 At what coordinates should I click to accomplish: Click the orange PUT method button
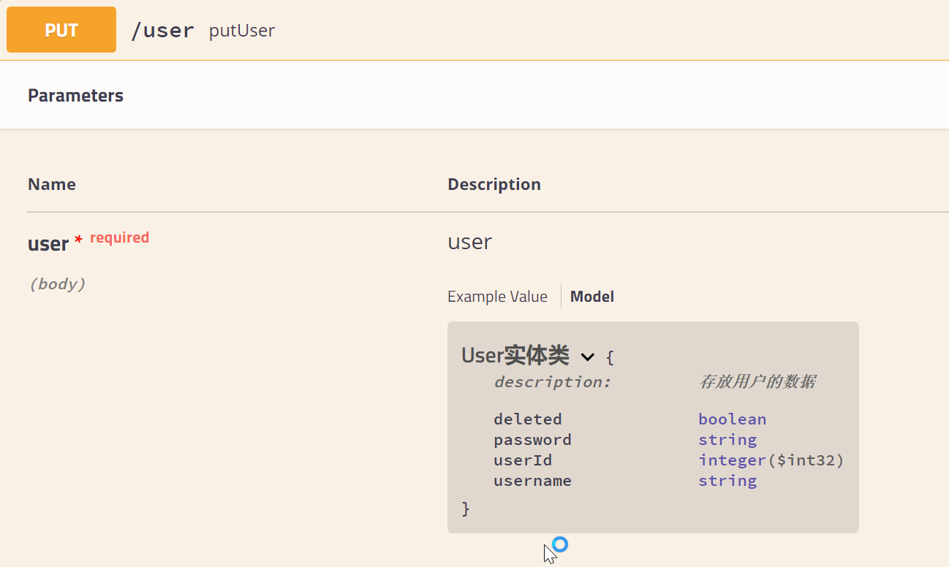pos(61,30)
